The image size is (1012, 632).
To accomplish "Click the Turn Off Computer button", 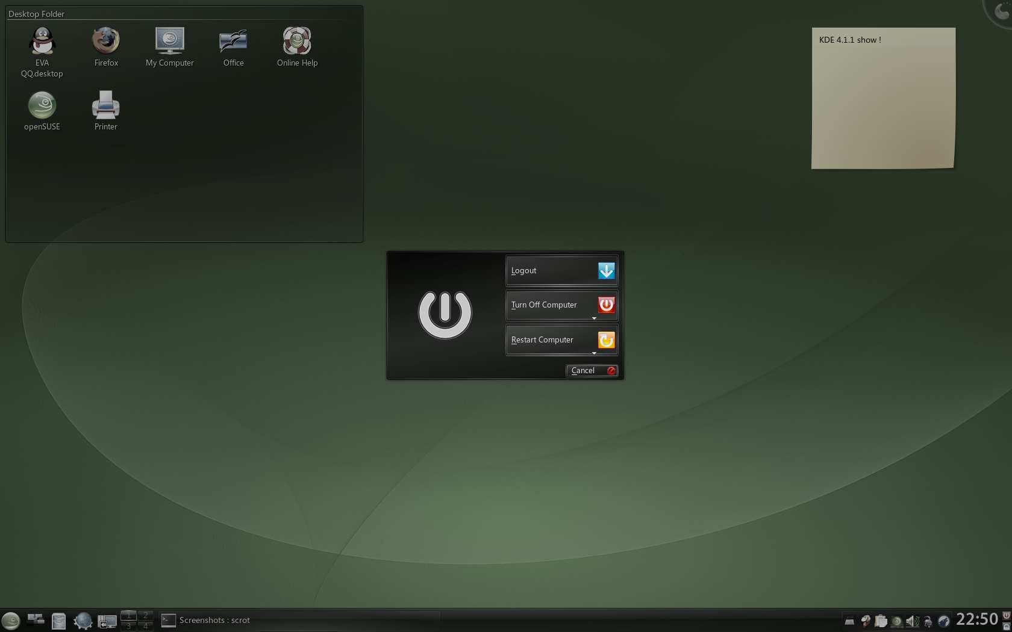I will (x=561, y=305).
